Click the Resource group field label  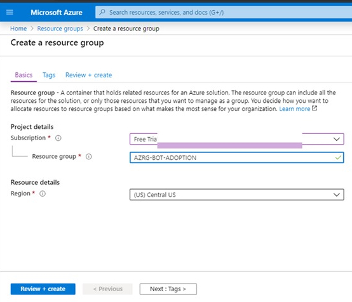(54, 157)
